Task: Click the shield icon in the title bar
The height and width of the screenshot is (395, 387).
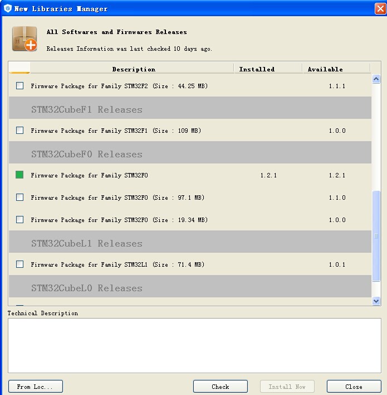Action: 8,8
